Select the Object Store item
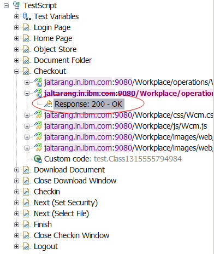214x254 pixels. (55, 50)
